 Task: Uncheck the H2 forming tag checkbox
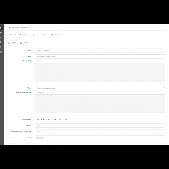click(42, 120)
